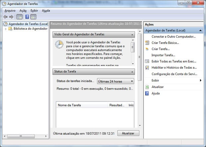Click the Criar Tarefa icon
Screen dimensions: 206x147
(x=147, y=49)
